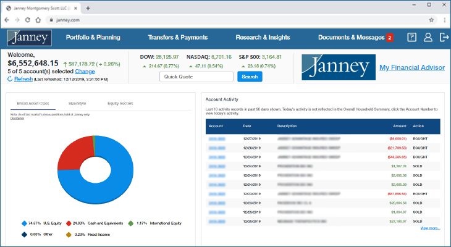Switch to the Equity Sectors tab

[120, 103]
